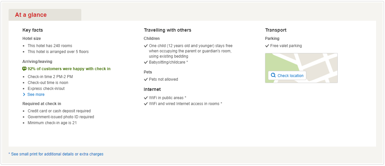Click the green speech bubble review icon
This screenshot has width=385, height=166.
24,69
